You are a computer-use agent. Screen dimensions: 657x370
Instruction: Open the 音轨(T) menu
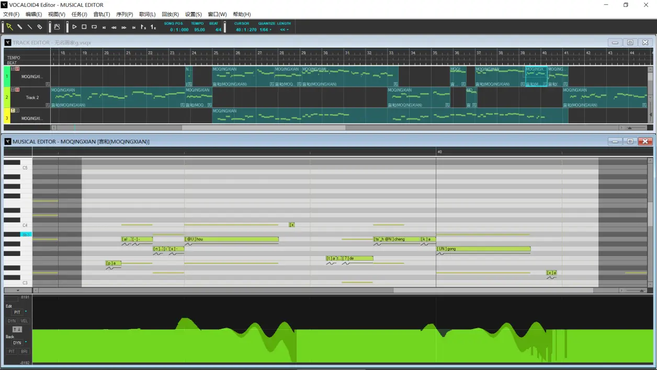point(101,14)
